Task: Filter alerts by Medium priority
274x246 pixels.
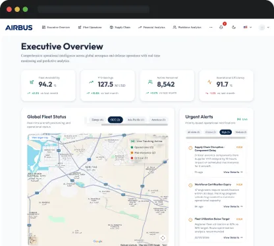Action: click(240, 132)
